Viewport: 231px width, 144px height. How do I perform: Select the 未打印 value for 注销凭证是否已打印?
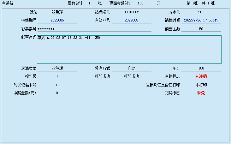(201, 85)
